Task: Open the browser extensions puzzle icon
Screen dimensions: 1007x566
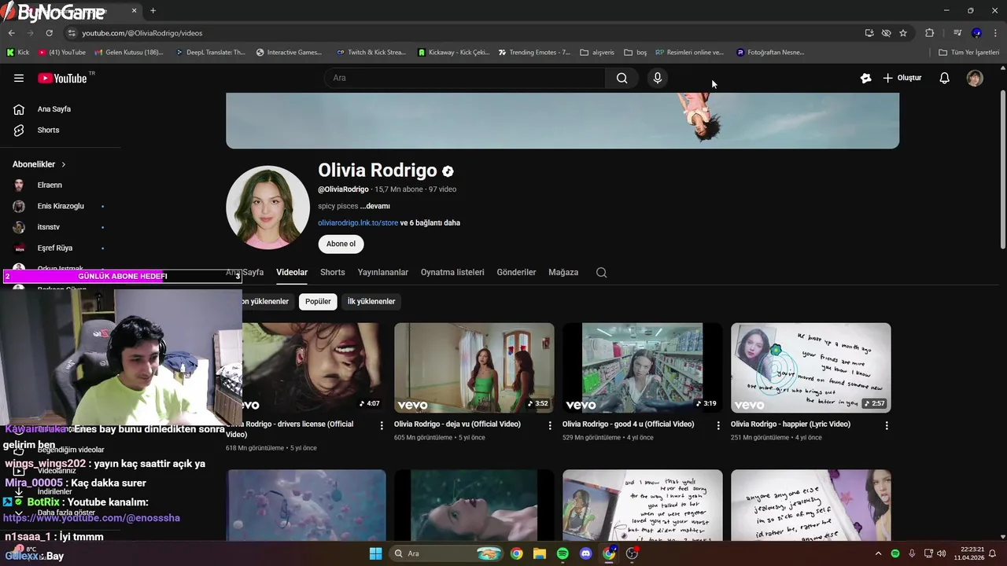Action: click(x=929, y=33)
